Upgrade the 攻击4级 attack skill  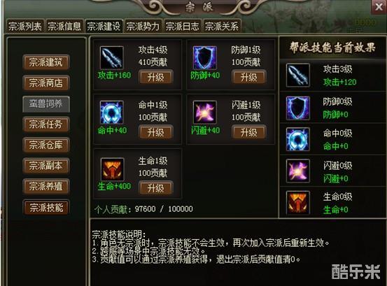coord(155,77)
